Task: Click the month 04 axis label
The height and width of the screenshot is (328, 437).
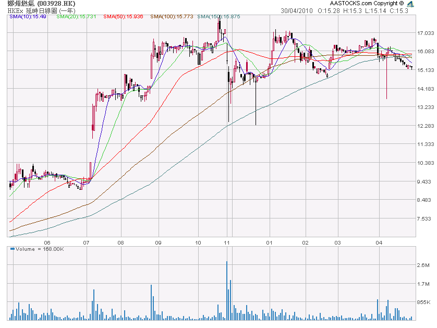Action: [379, 242]
